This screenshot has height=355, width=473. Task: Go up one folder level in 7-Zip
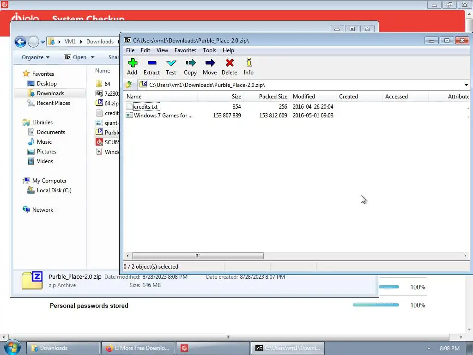(129, 85)
